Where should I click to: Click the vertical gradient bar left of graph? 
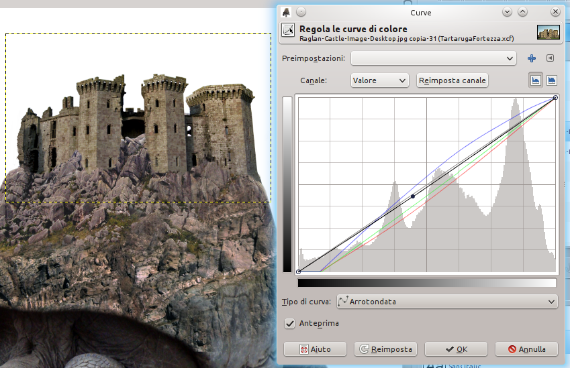coord(287,184)
